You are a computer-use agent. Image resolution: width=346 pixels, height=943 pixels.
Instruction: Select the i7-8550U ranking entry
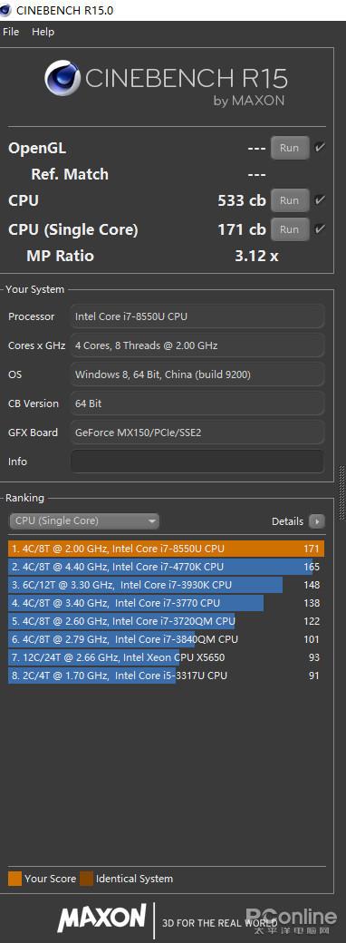click(167, 549)
